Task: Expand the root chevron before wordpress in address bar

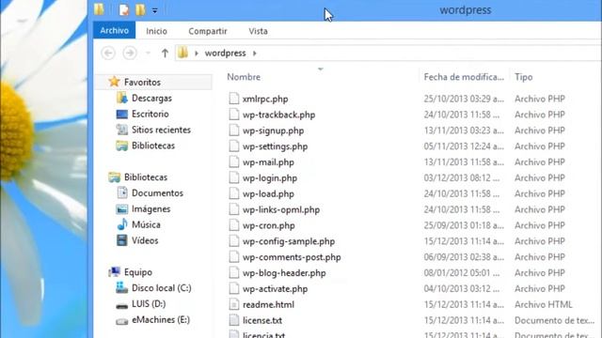Action: 197,54
